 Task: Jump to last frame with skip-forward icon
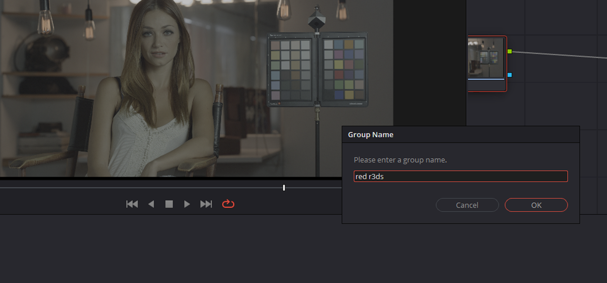206,204
